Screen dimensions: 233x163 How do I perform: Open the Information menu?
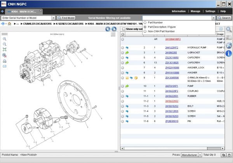[x=178, y=11]
